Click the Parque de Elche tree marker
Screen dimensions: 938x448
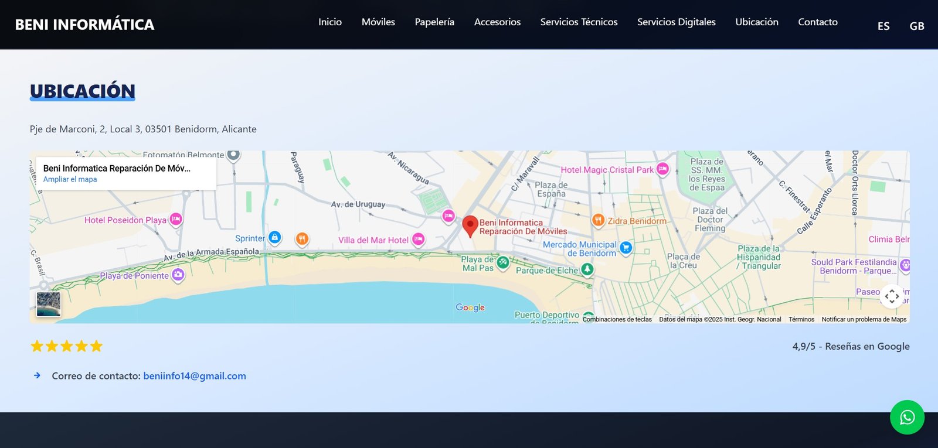587,269
